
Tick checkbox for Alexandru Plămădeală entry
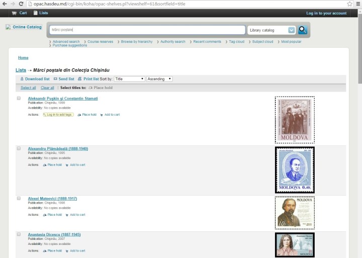pos(19,148)
